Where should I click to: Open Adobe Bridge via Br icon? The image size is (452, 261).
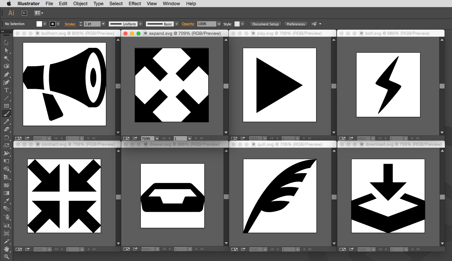24,13
